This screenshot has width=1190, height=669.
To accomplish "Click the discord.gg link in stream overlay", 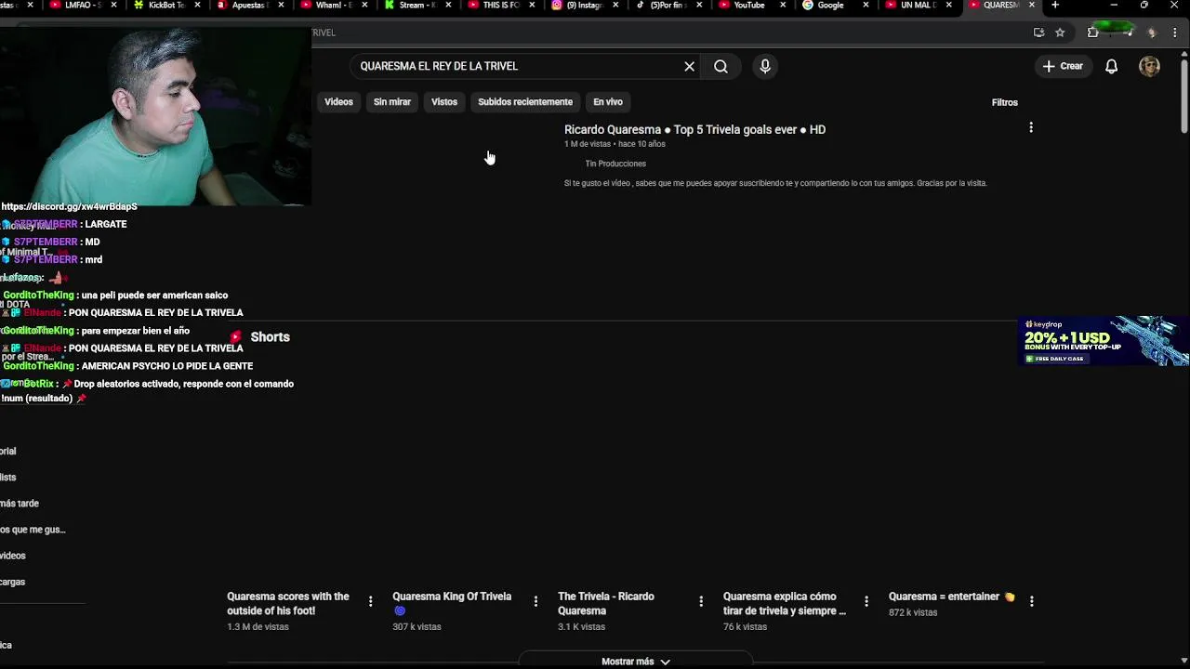I will (x=69, y=206).
